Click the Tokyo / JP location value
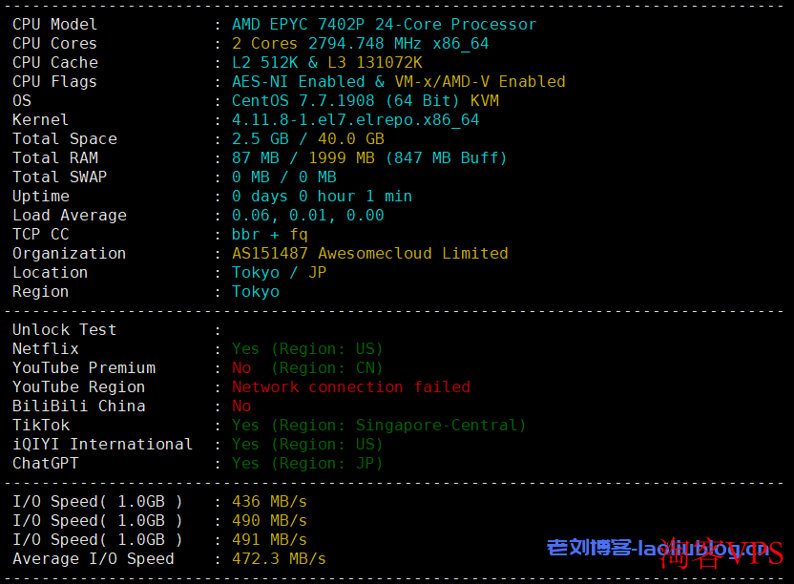The width and height of the screenshot is (794, 584). click(x=279, y=272)
